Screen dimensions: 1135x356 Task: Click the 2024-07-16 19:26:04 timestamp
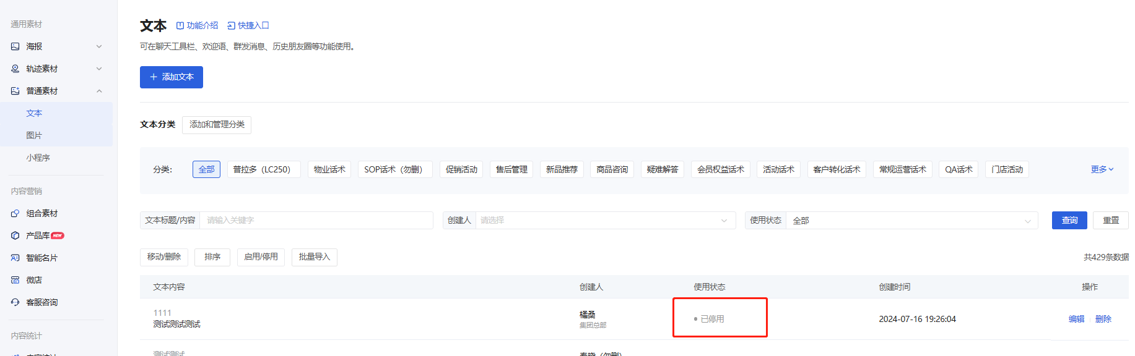(x=917, y=319)
